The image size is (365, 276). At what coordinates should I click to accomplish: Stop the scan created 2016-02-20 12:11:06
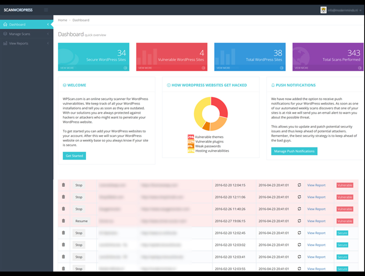tap(79, 197)
